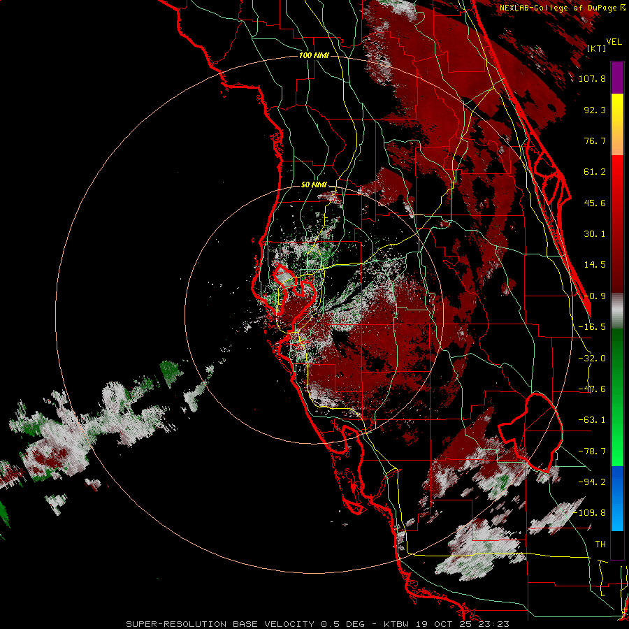Select the -47.6 velocity scale value

[x=592, y=389]
